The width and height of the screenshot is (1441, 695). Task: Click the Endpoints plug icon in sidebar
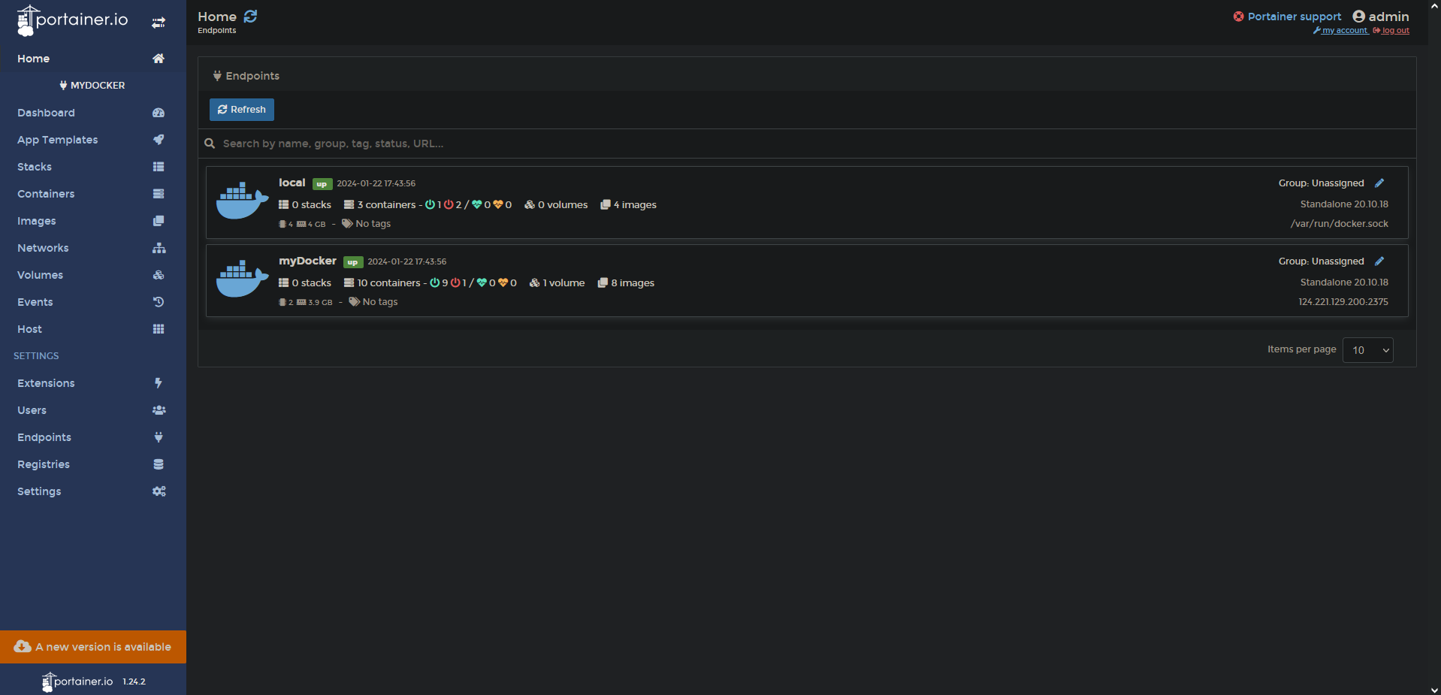[x=159, y=437]
